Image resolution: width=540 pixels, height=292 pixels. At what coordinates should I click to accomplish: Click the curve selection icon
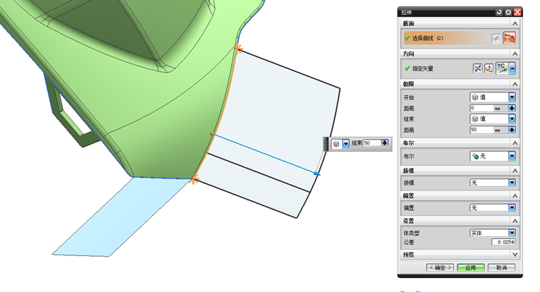510,38
